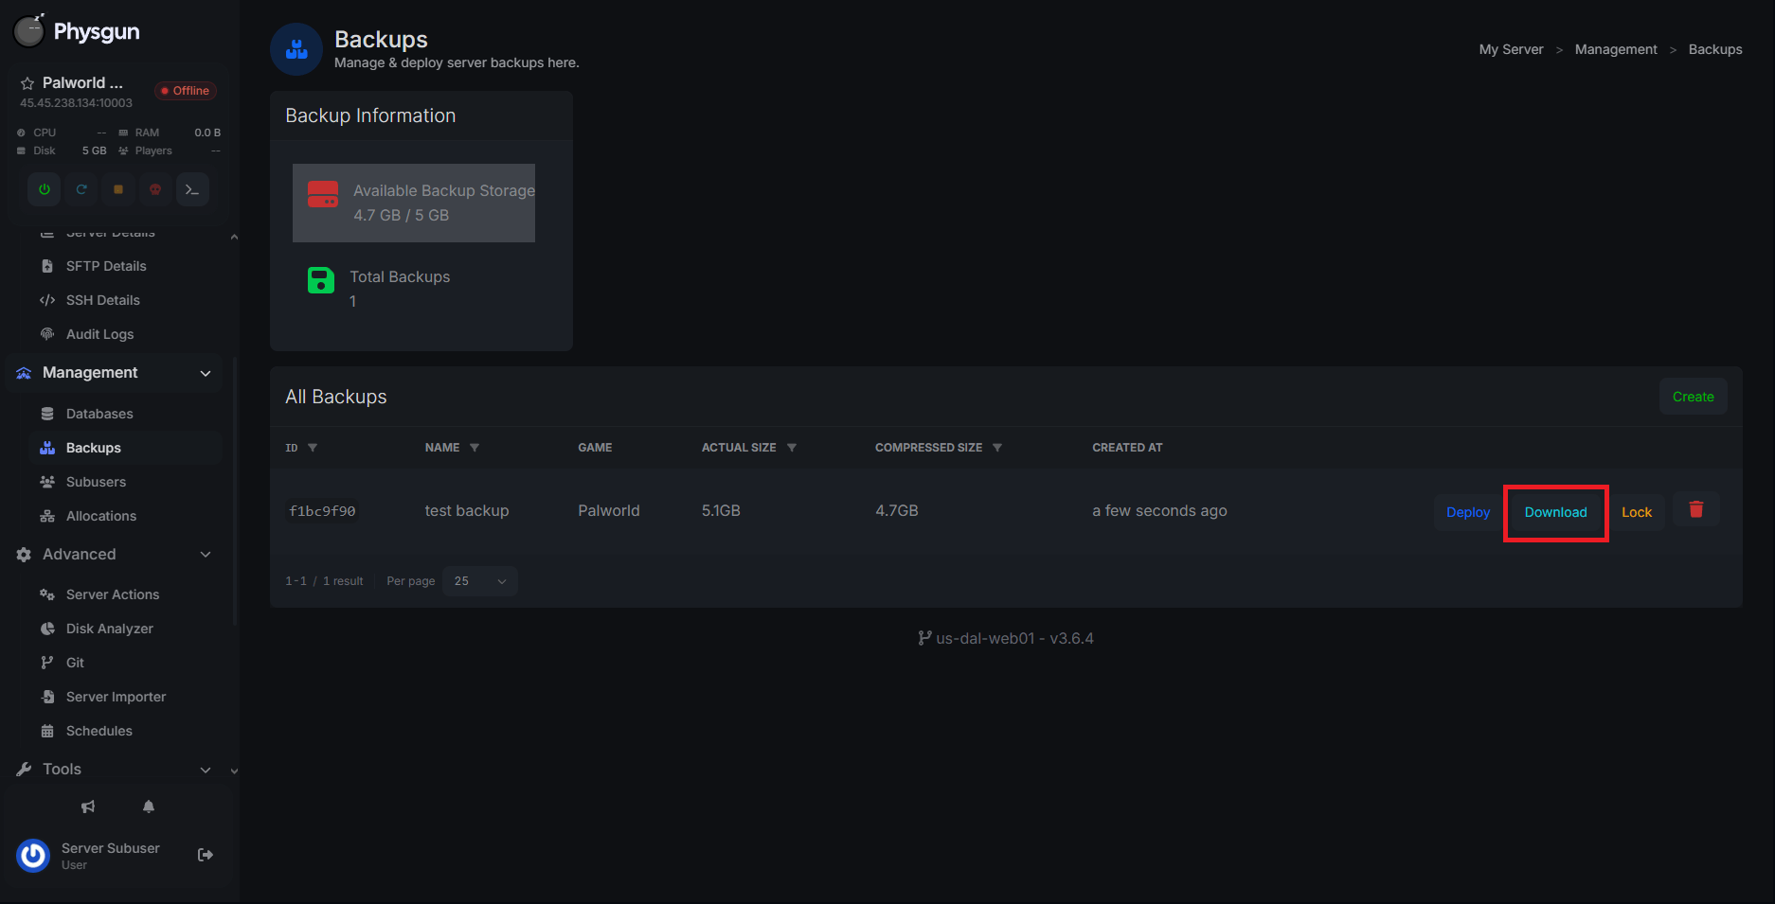Favorite the Palworld server with the star icon
The height and width of the screenshot is (904, 1775).
[x=27, y=83]
